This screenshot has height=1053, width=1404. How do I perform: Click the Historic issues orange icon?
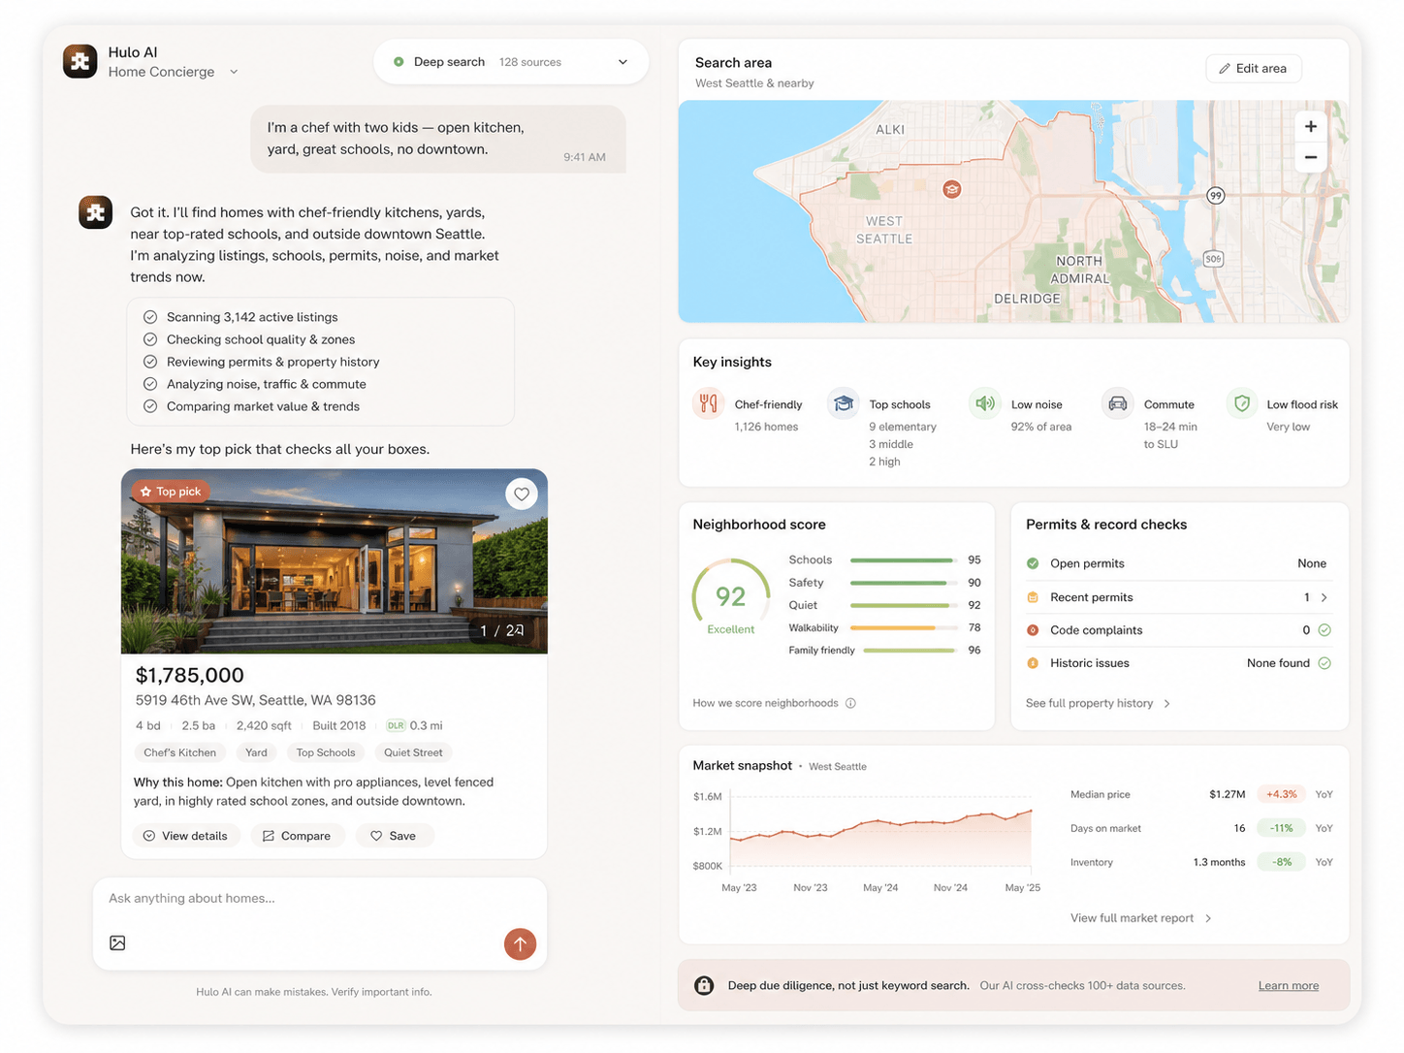pyautogui.click(x=1033, y=663)
